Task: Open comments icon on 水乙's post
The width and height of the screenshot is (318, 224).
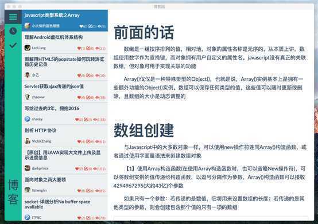Action: pyautogui.click(x=88, y=76)
